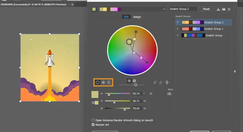Image resolution: width=243 pixels, height=132 pixels.
Task: Click the large current color preview swatch
Action: 95,95
